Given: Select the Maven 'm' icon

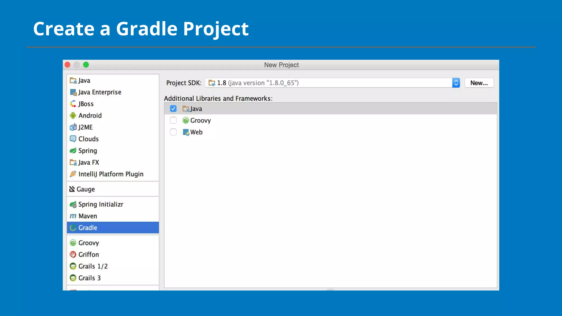Looking at the screenshot, I should point(73,216).
